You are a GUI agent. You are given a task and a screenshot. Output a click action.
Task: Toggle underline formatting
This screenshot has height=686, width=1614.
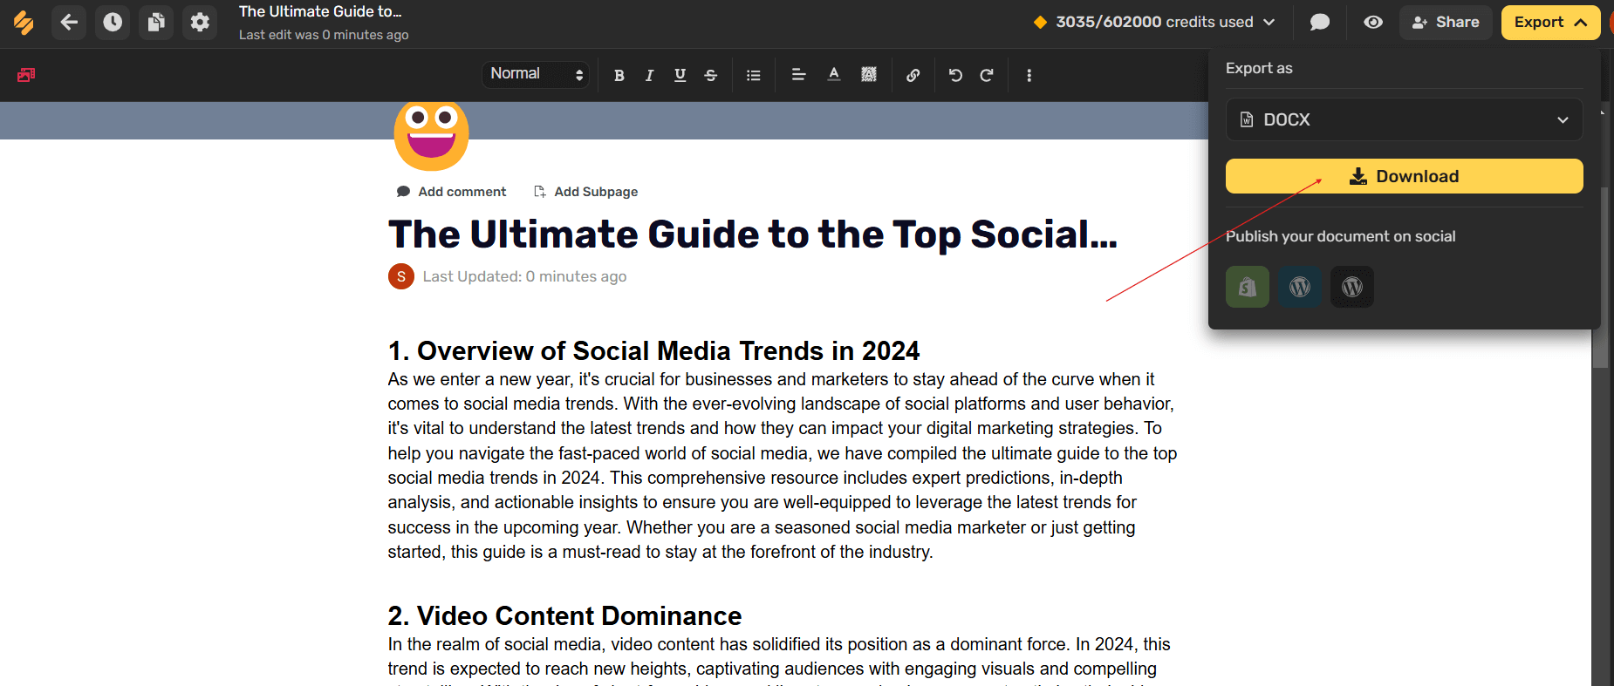680,75
